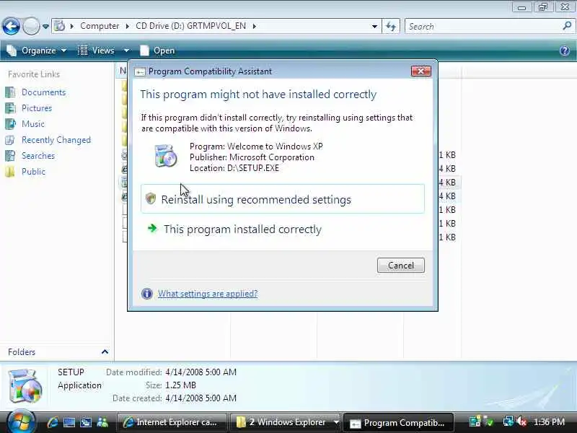Open the 2 Windows Explorer taskbar group
The image size is (577, 433).
(x=283, y=422)
